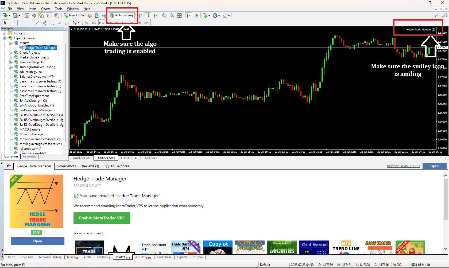The height and width of the screenshot is (268, 449).
Task: Toggle the Terminal window toolbar icon
Action: coord(49,15)
